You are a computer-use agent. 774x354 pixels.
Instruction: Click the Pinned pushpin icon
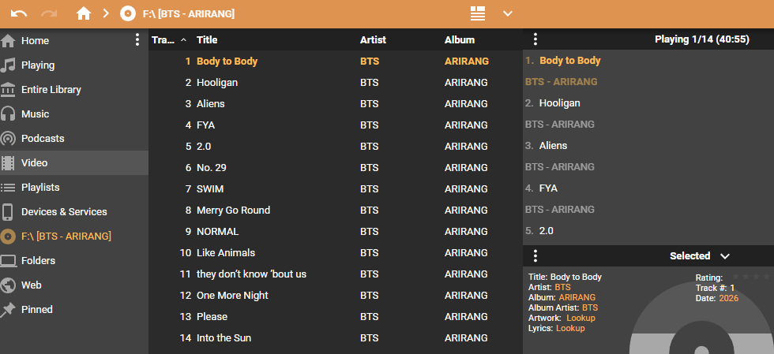(8, 310)
